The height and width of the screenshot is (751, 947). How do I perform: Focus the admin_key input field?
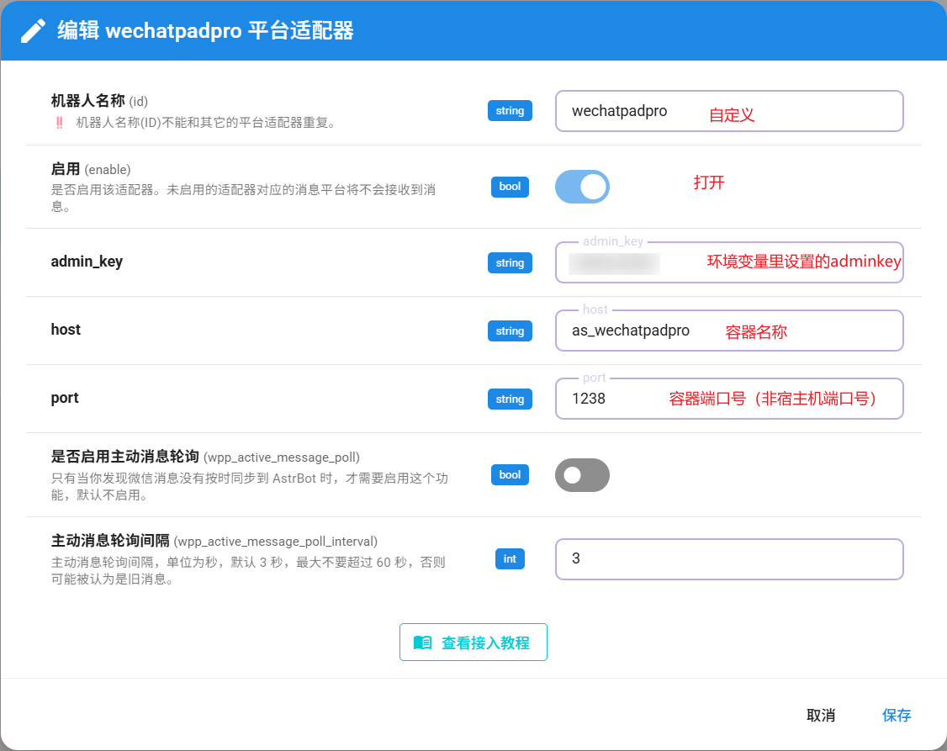729,262
